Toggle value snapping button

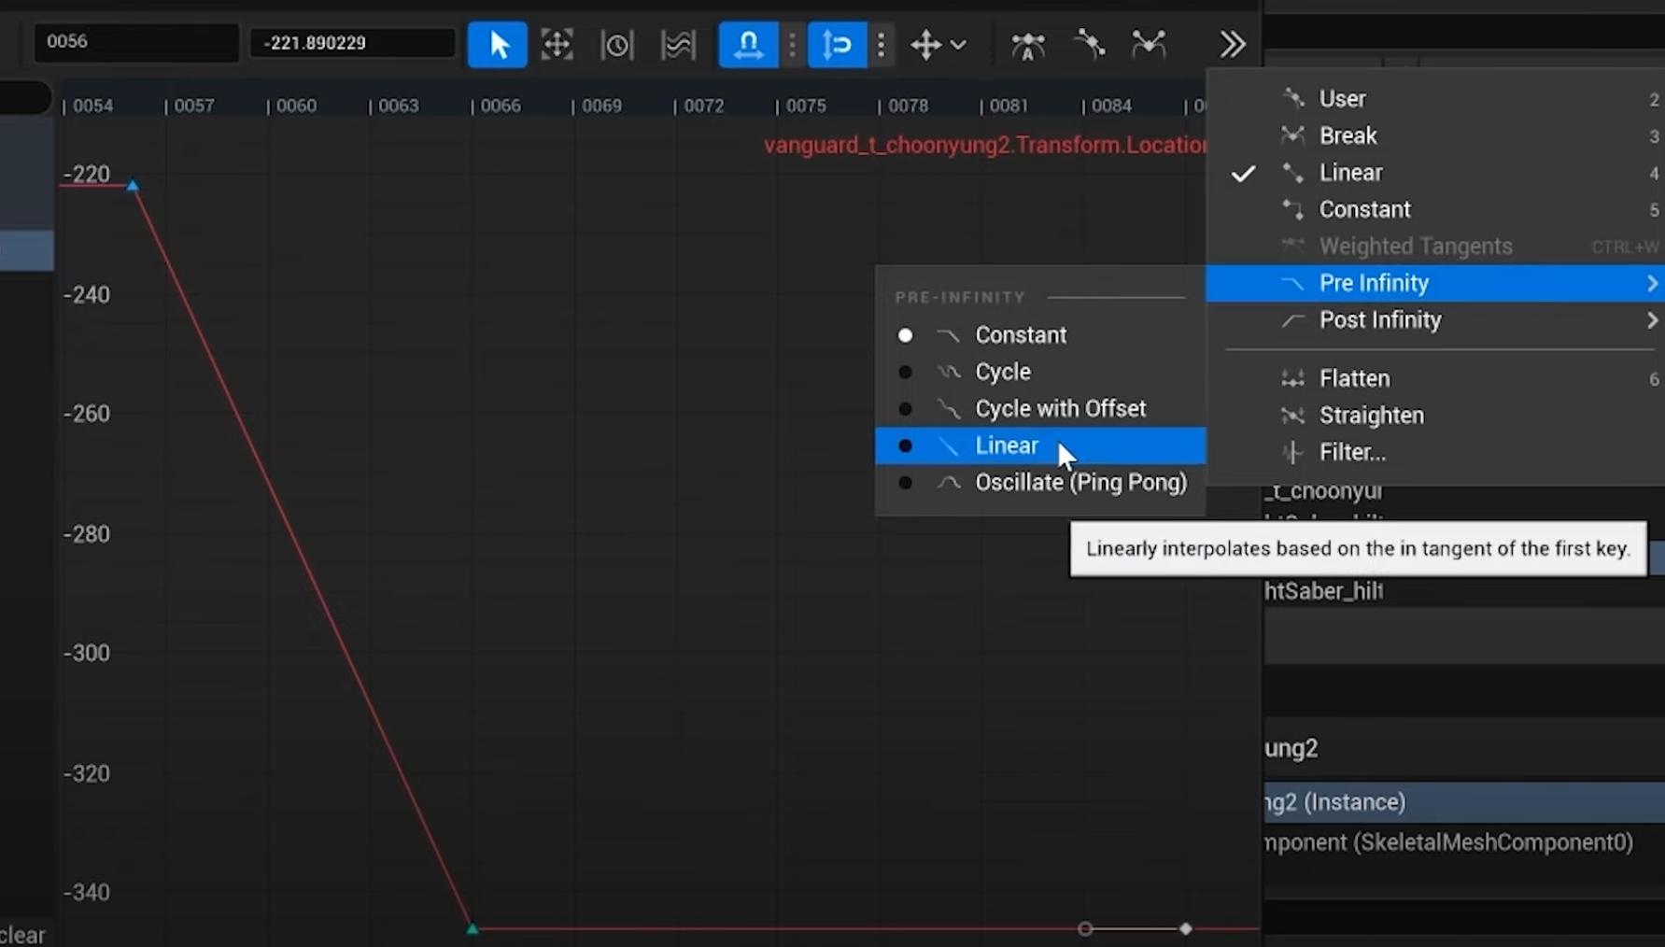coord(837,44)
